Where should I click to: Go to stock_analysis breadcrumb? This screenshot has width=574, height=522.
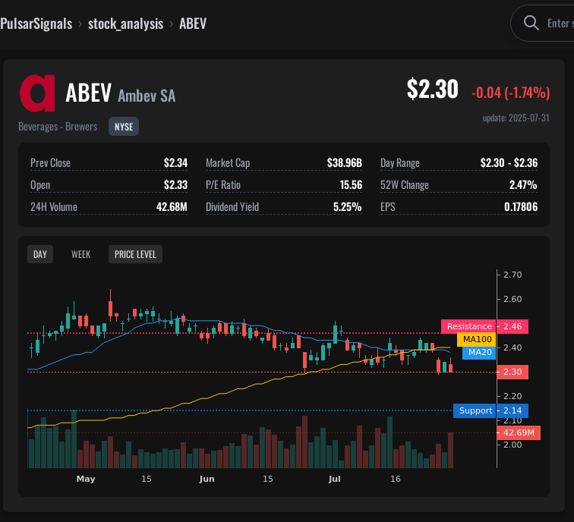[125, 24]
